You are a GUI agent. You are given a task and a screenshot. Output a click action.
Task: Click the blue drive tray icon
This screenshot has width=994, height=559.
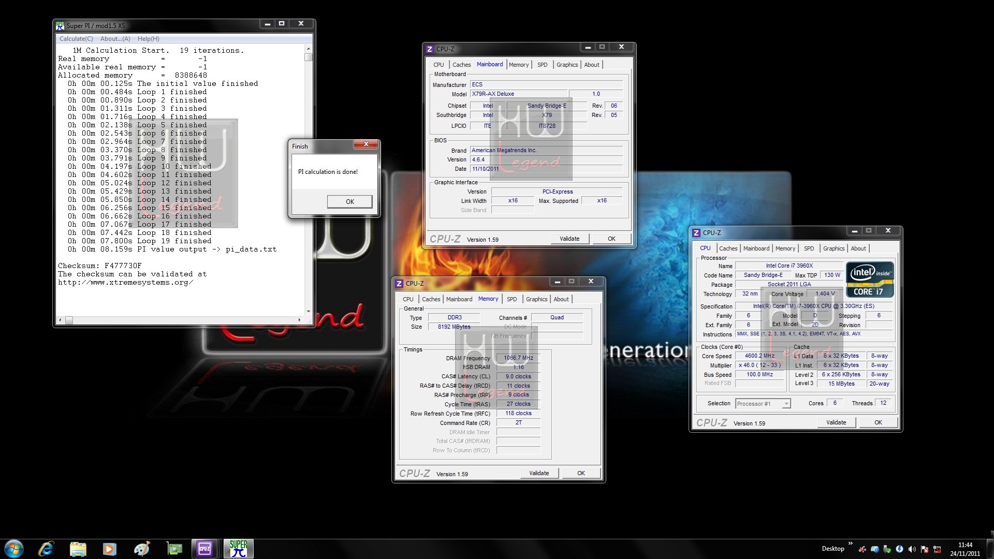click(874, 549)
